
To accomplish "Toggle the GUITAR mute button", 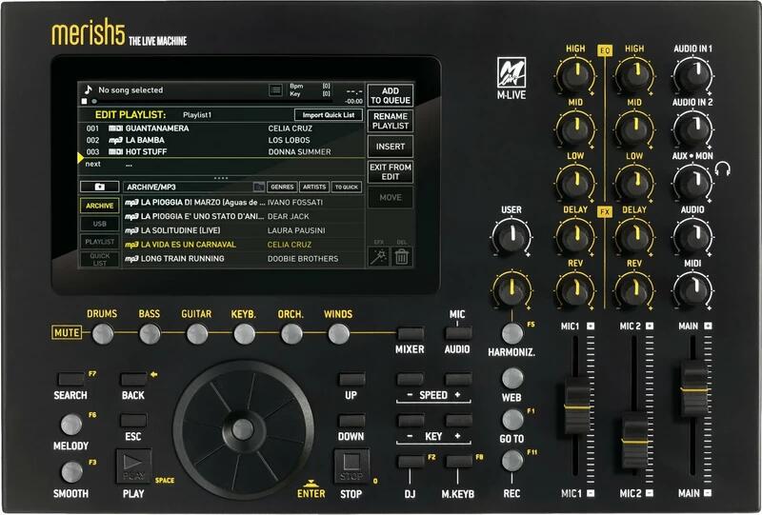I will coord(197,333).
